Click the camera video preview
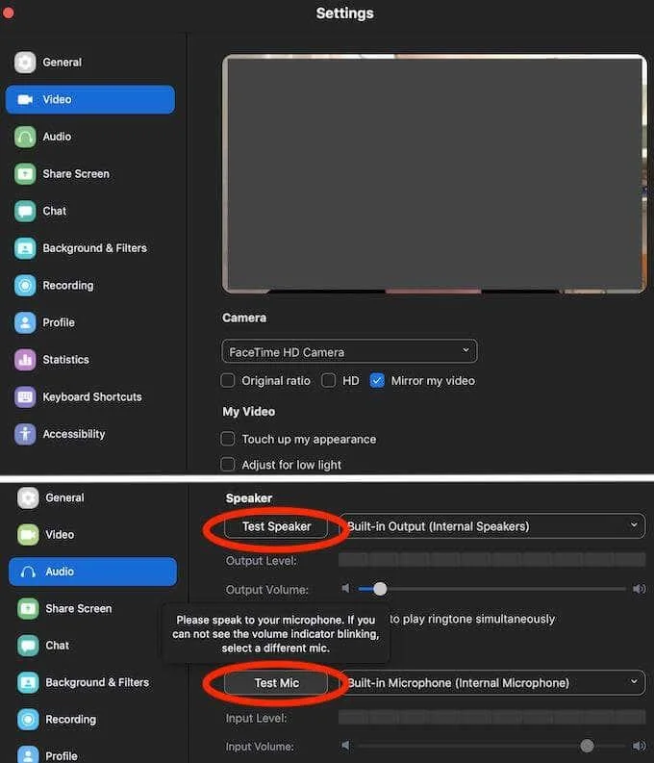654x763 pixels. point(434,174)
